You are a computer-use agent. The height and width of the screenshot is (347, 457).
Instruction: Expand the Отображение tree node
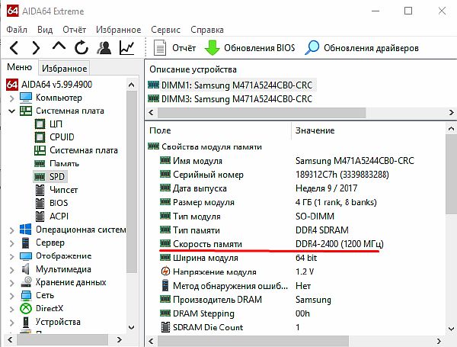(11, 256)
